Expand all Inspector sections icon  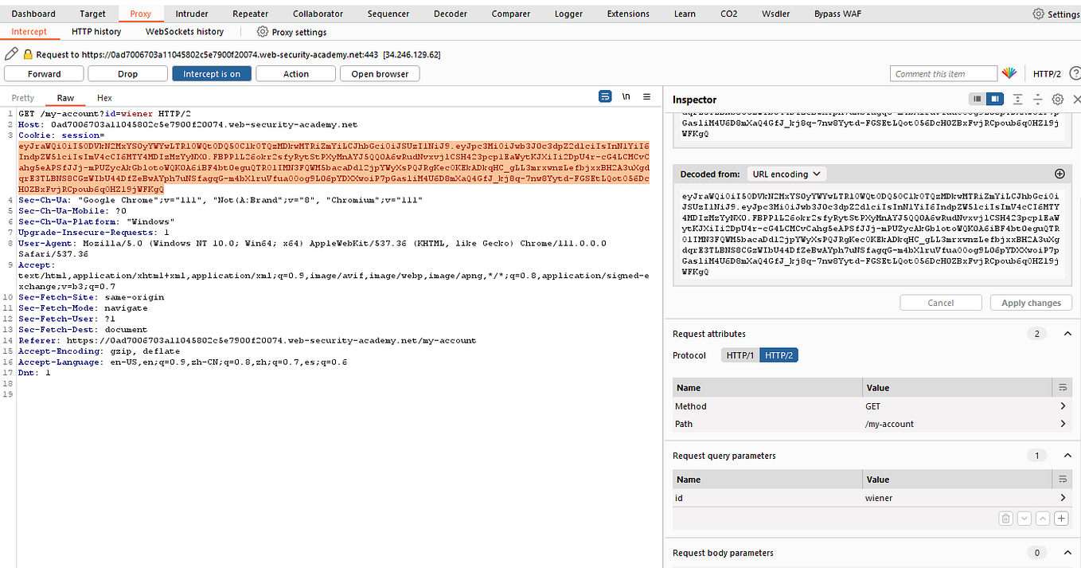pos(1017,99)
